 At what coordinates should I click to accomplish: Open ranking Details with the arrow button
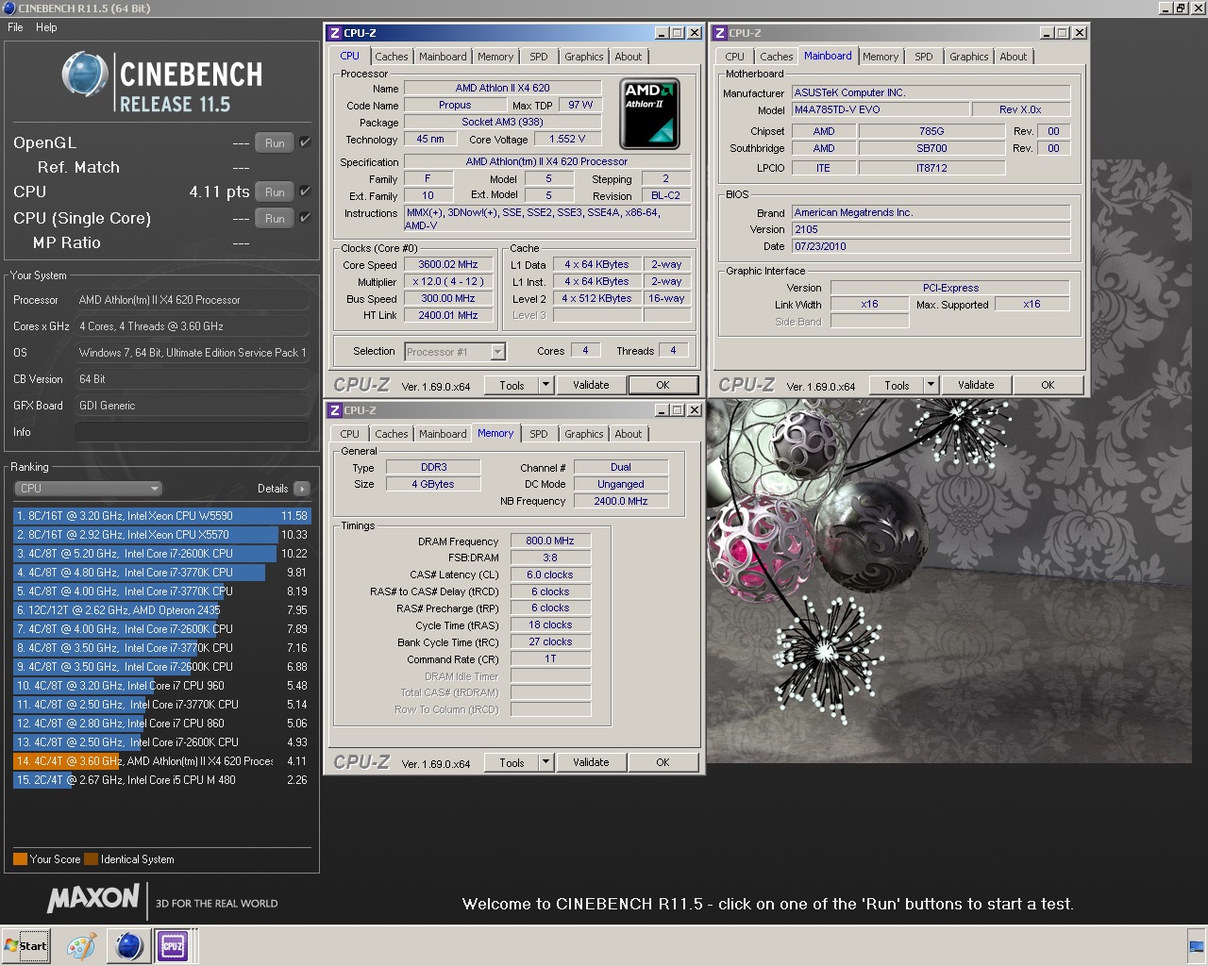tap(301, 489)
